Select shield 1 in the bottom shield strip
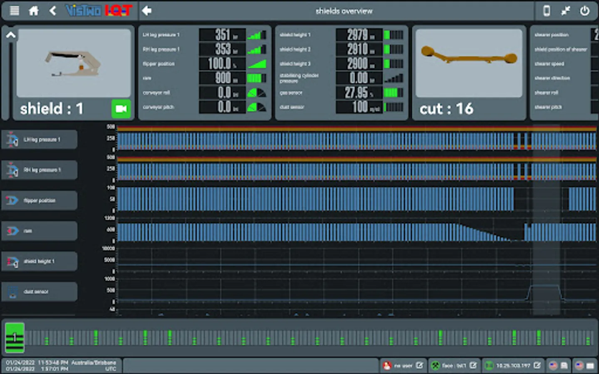 (x=15, y=337)
